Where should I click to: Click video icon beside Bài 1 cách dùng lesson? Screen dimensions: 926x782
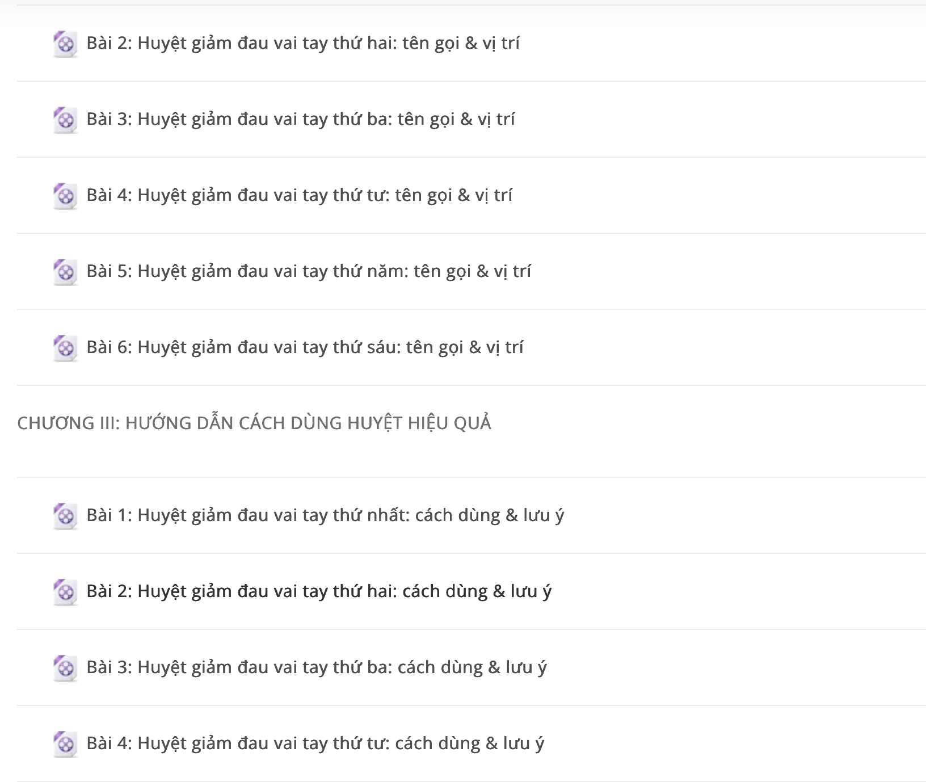click(65, 516)
